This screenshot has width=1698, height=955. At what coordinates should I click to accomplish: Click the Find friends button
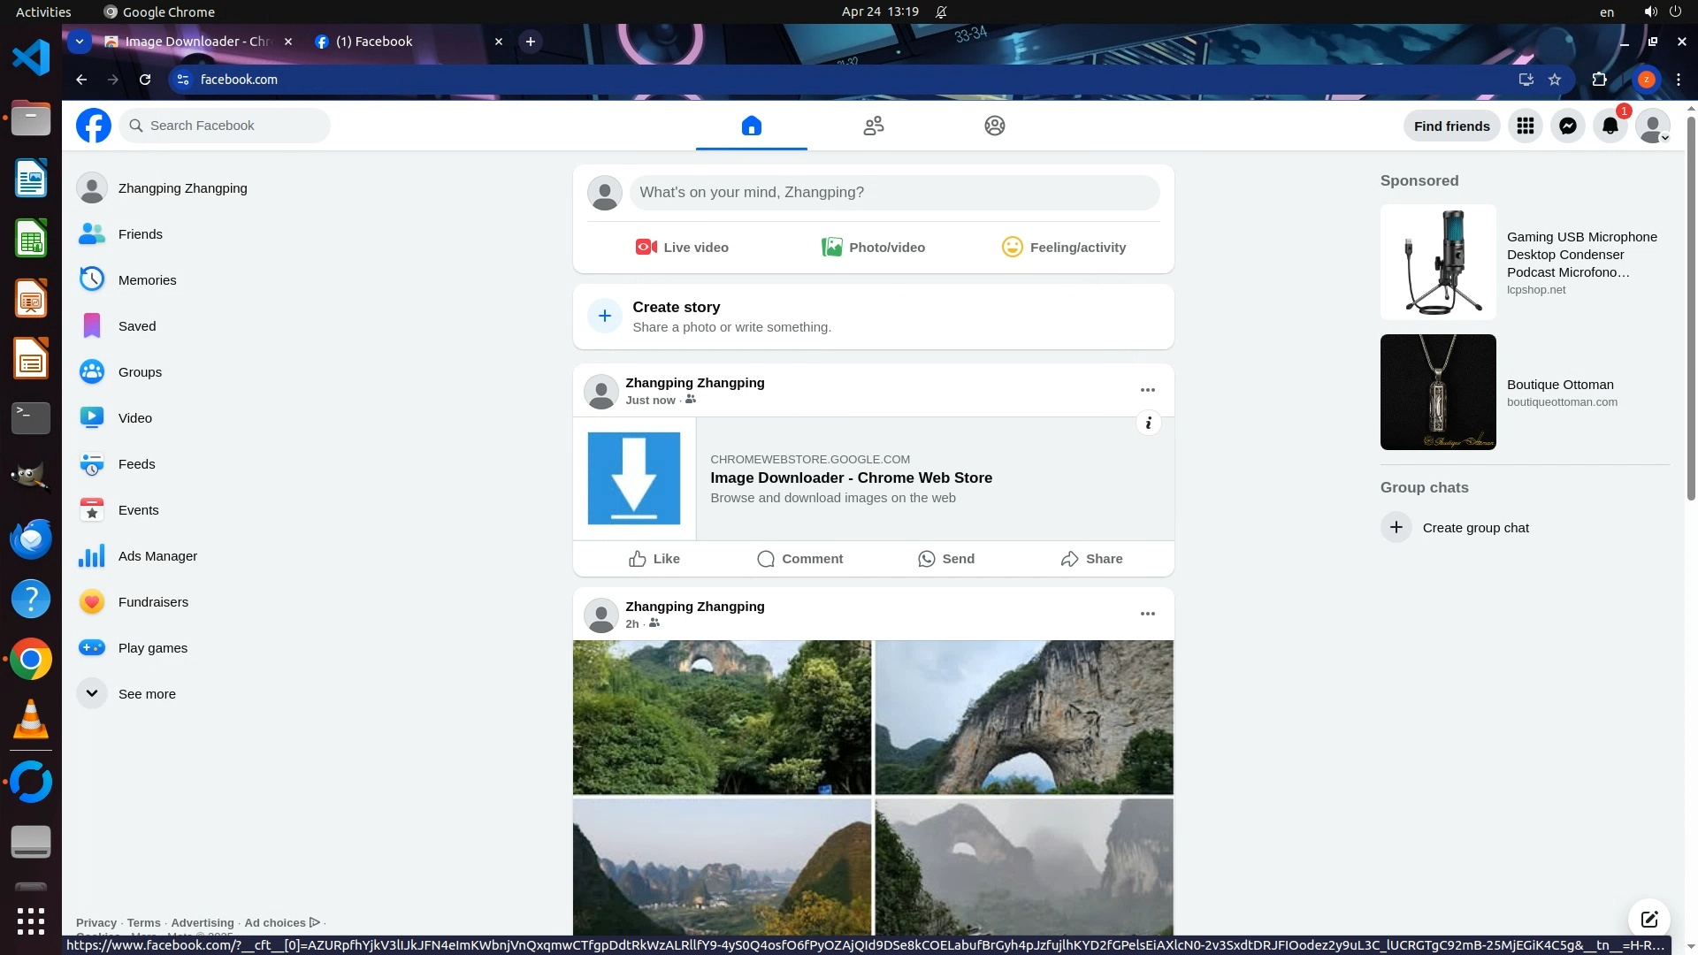pyautogui.click(x=1451, y=126)
